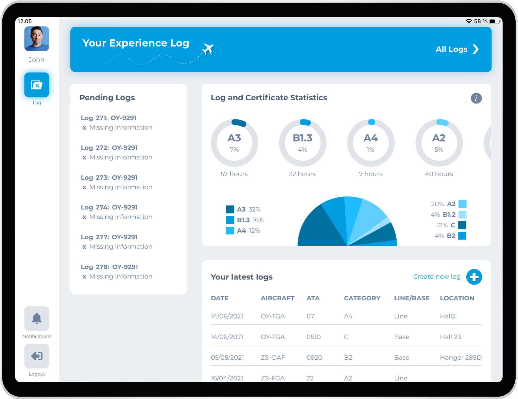Viewport: 518px width, 399px height.
Task: Select the B1.3 4% progress ring
Action: pyautogui.click(x=303, y=143)
